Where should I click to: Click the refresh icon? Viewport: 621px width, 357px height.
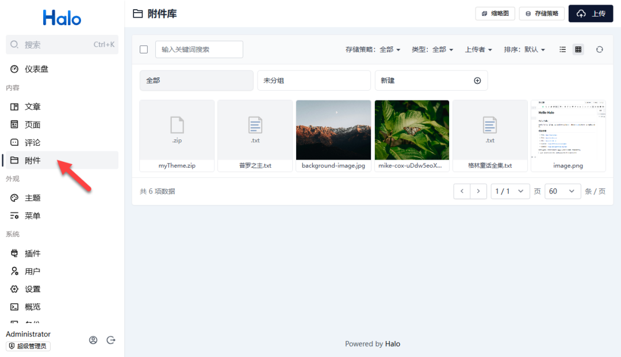pos(600,49)
